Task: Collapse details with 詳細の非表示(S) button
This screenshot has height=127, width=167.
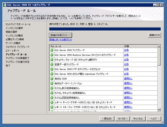Action: click(61, 35)
